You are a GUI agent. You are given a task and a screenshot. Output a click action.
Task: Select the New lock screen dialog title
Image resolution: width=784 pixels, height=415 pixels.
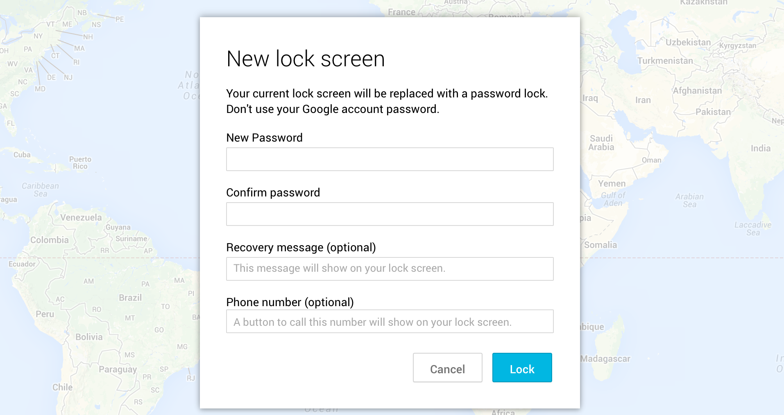(x=306, y=58)
